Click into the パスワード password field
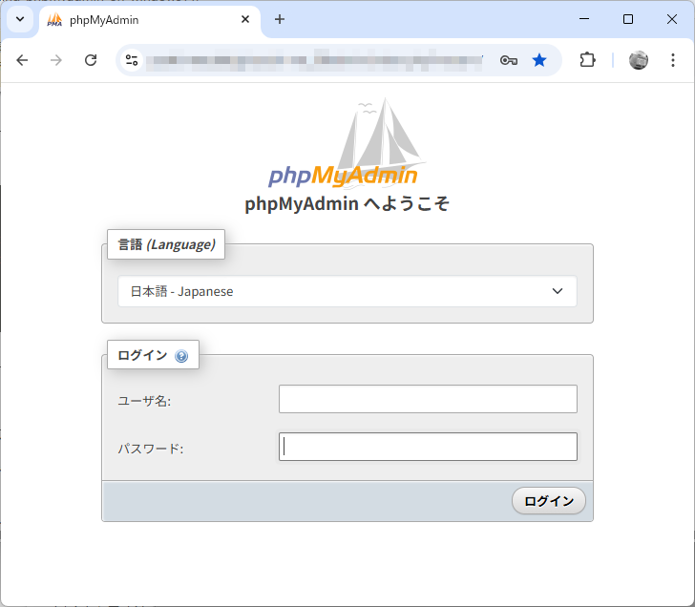Screen dimensions: 695x607 [x=428, y=447]
